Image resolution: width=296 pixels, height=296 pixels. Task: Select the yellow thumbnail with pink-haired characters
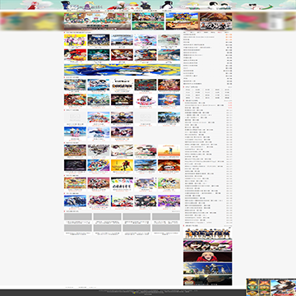75,40
